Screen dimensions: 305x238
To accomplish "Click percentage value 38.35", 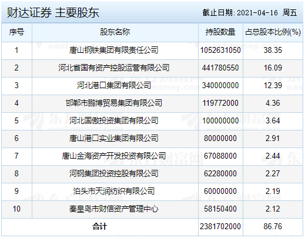I will (273, 50).
